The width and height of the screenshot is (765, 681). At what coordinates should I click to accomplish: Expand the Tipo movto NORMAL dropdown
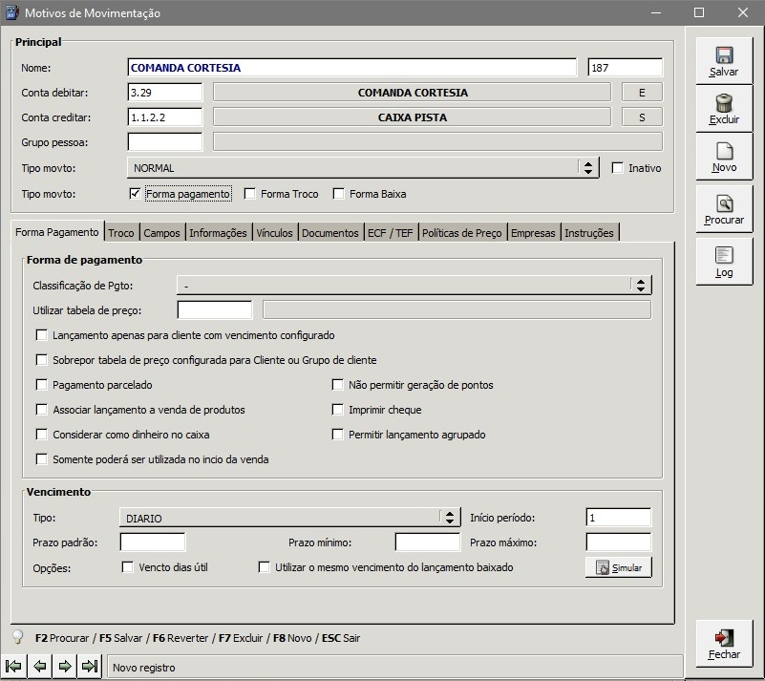(588, 168)
